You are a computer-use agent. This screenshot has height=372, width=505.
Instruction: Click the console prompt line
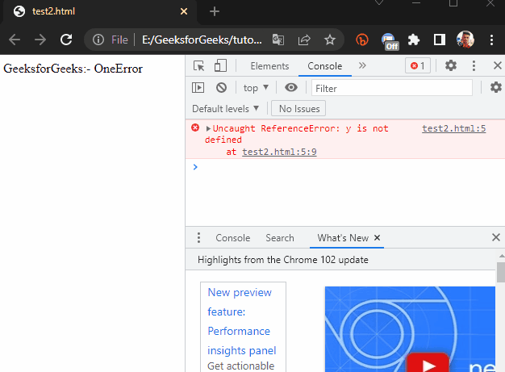pyautogui.click(x=345, y=167)
